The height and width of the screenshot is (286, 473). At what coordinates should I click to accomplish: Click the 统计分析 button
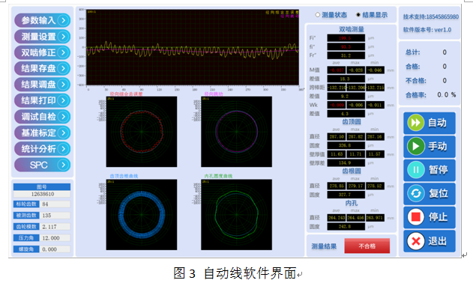[43, 148]
